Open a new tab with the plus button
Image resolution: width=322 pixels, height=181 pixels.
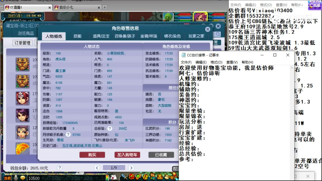(105, 8)
